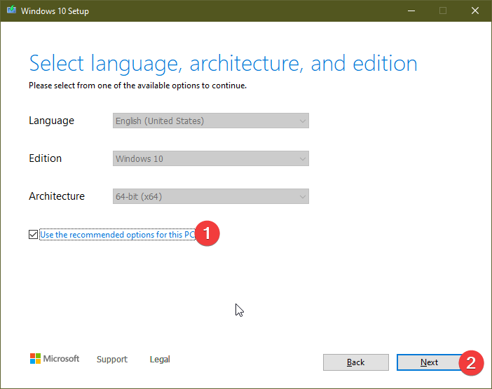The image size is (492, 389).
Task: Click the Windows 10 Setup title bar icon
Action: point(12,10)
